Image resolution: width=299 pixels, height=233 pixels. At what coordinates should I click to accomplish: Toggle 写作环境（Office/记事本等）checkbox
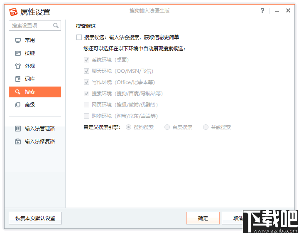(86, 82)
